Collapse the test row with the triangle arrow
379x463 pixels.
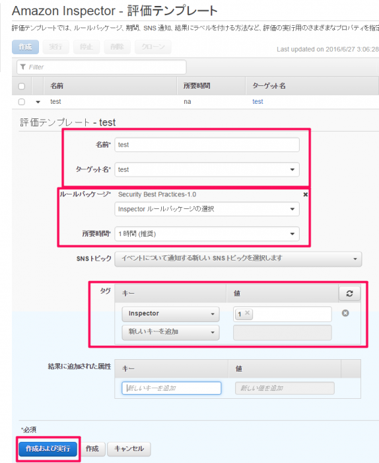pos(38,102)
